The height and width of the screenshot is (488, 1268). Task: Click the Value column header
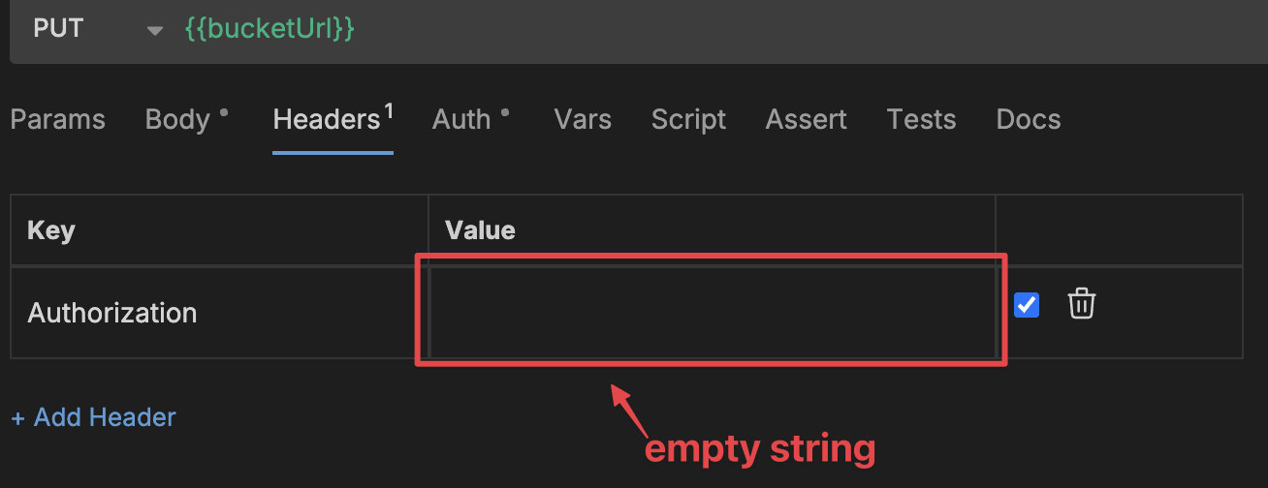pyautogui.click(x=480, y=230)
